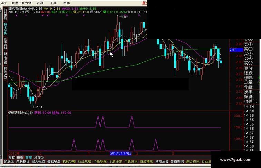The image size is (261, 168).
Task: Click the MA60: 2.88 indicator label
Action: 88,9
